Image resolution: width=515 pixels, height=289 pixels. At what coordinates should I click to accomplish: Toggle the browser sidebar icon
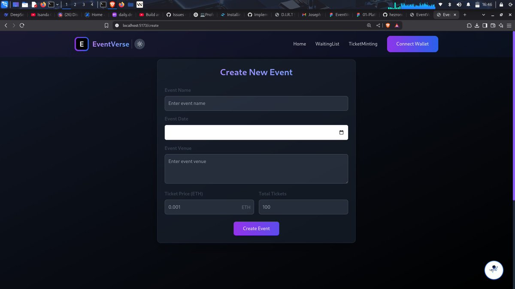click(x=485, y=25)
